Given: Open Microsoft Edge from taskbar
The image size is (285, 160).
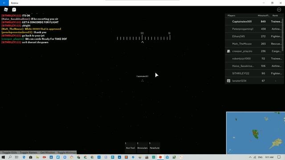Looking at the screenshot, I should coord(24,157).
